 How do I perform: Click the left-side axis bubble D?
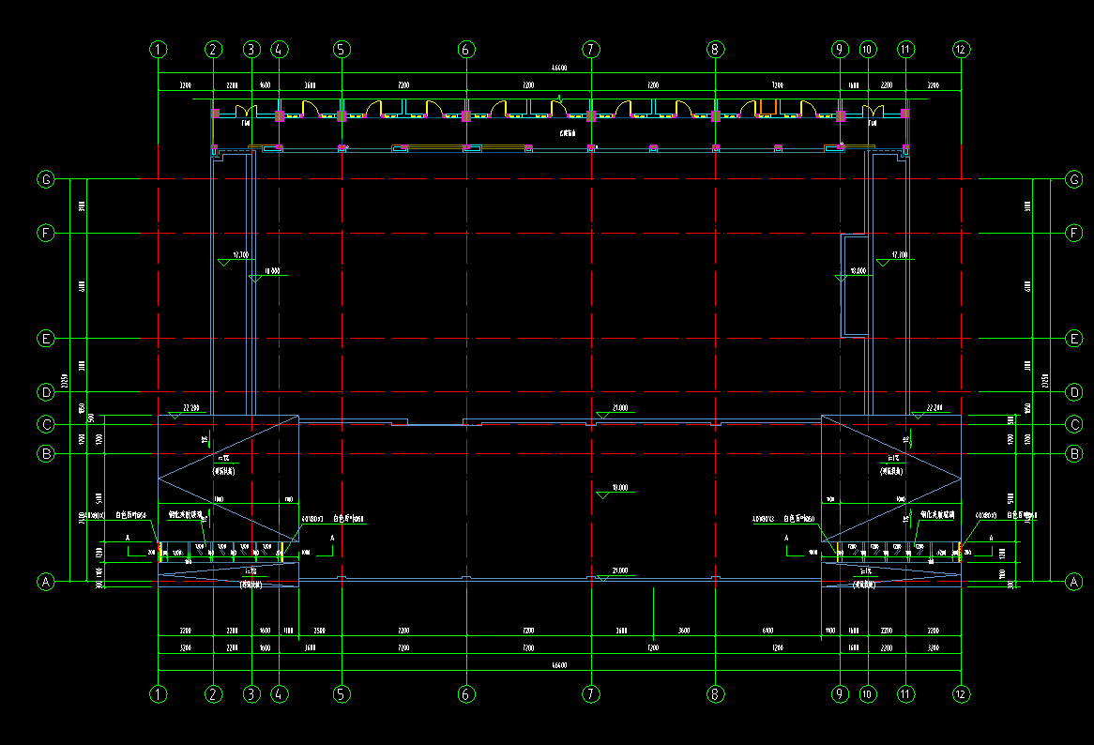coord(45,391)
